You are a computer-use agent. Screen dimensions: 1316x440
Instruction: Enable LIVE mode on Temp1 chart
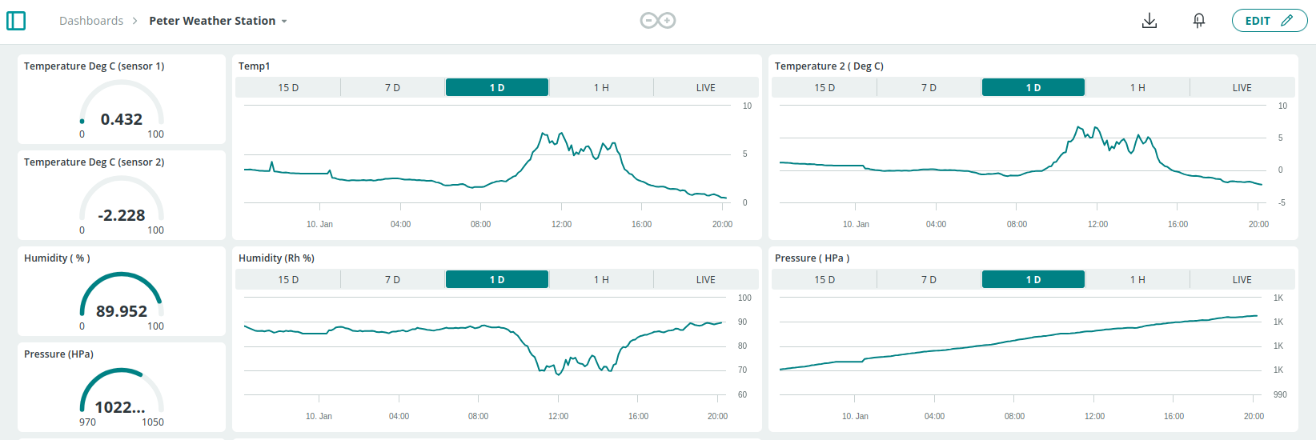(705, 87)
